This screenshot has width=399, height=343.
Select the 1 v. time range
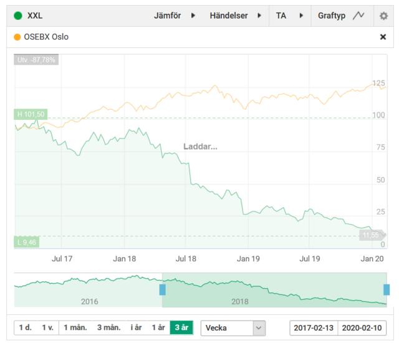coord(47,327)
